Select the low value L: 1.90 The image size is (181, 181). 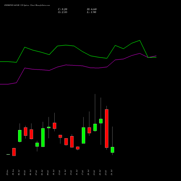pyautogui.click(x=92, y=12)
